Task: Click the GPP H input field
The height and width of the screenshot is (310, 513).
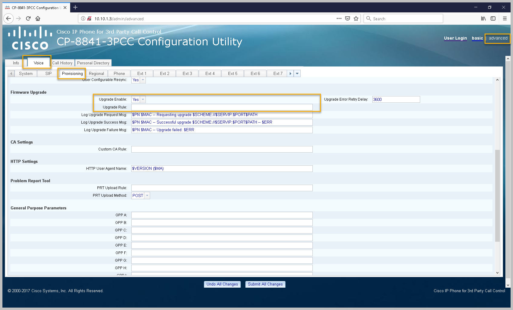Action: tap(222, 268)
